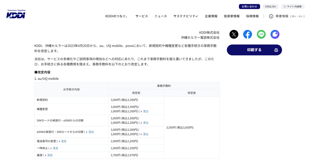This screenshot has width=311, height=160.
Task: Open the 採用情報 navigation item
Action: pos(252,16)
